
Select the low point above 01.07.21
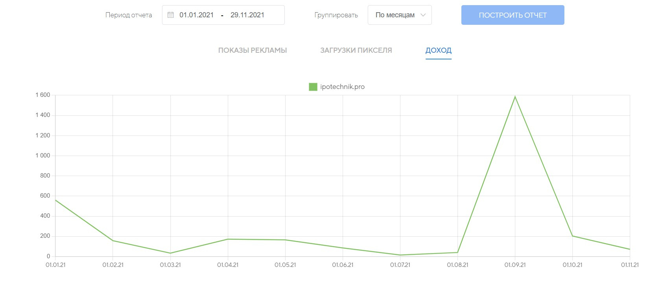400,255
